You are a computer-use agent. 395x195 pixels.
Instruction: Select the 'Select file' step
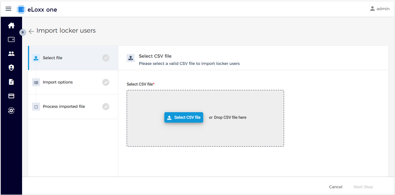(x=73, y=58)
